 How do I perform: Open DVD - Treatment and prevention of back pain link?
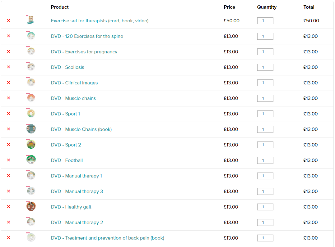pyautogui.click(x=108, y=238)
